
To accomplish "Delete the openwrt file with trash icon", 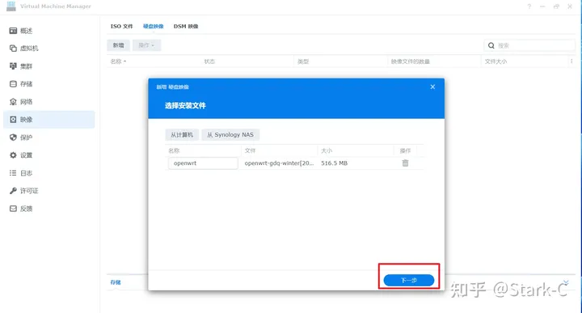I will pos(405,163).
